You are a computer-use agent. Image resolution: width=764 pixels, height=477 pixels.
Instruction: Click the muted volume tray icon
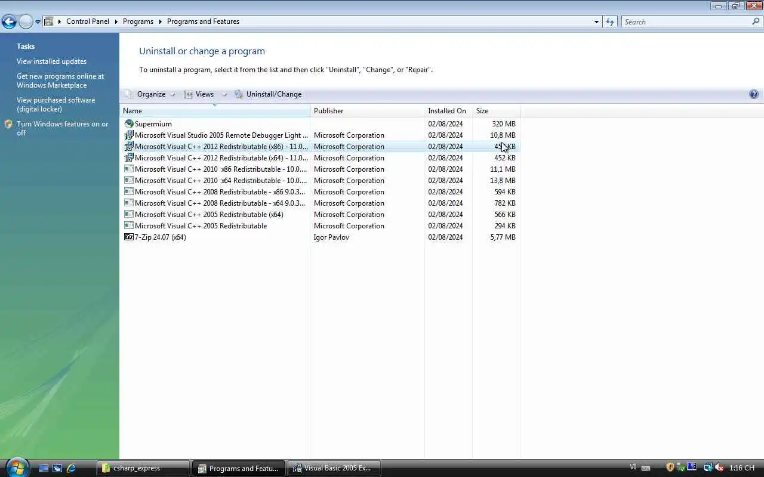click(x=719, y=467)
